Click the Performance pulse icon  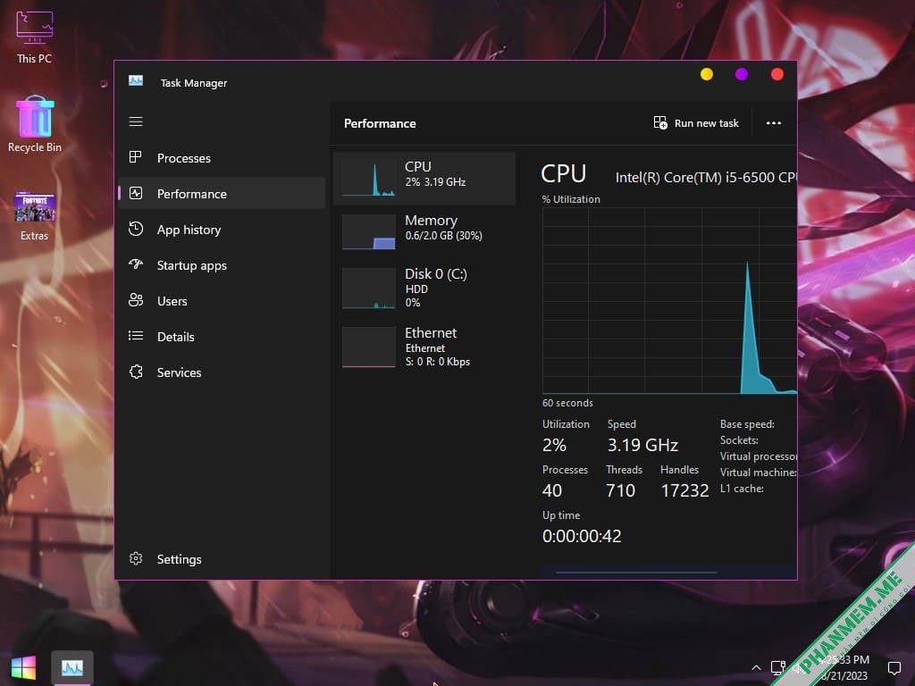(136, 193)
